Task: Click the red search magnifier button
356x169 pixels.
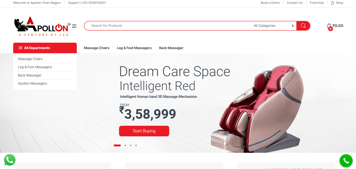Action: [x=303, y=26]
